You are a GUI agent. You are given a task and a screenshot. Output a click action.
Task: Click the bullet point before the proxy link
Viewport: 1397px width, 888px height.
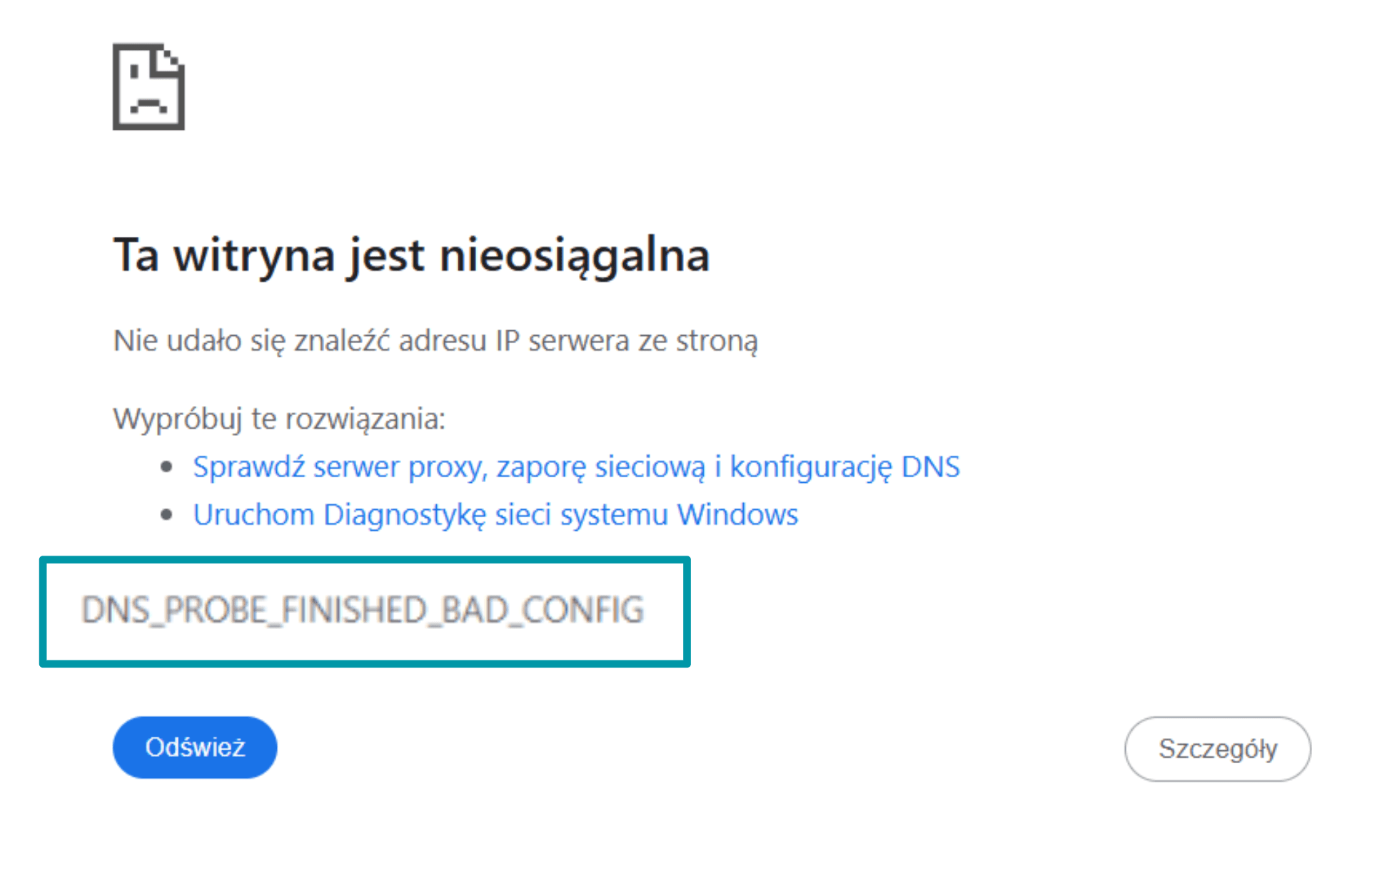click(x=166, y=466)
